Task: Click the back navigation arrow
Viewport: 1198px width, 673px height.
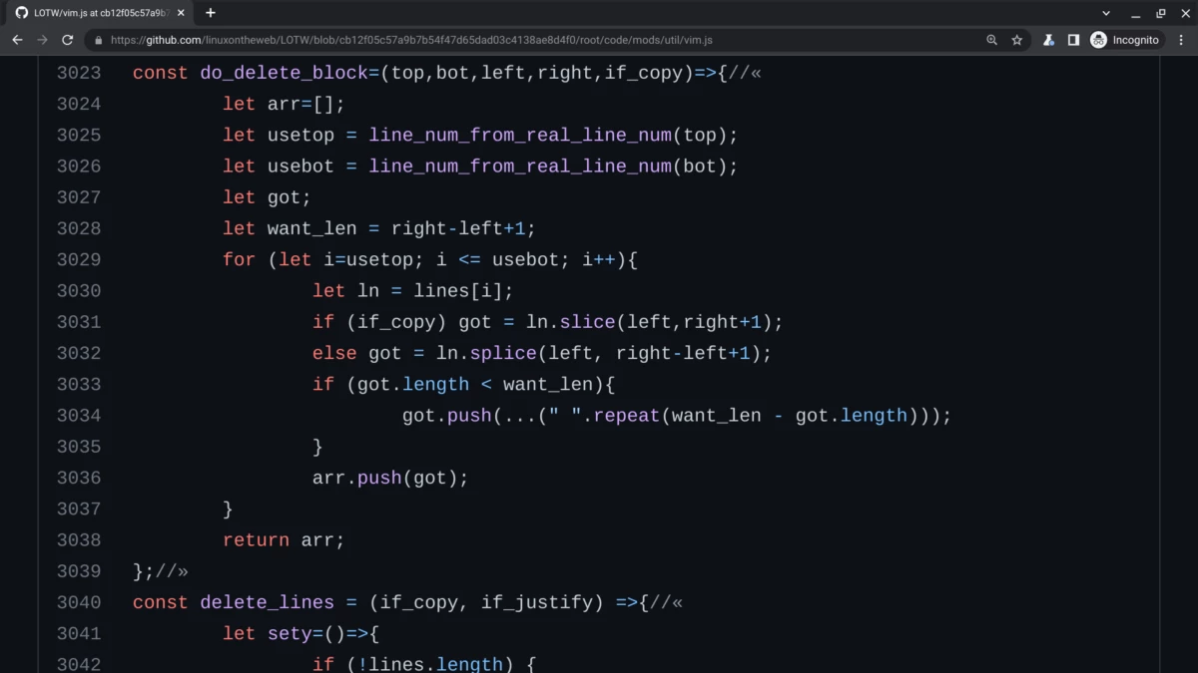Action: click(17, 40)
